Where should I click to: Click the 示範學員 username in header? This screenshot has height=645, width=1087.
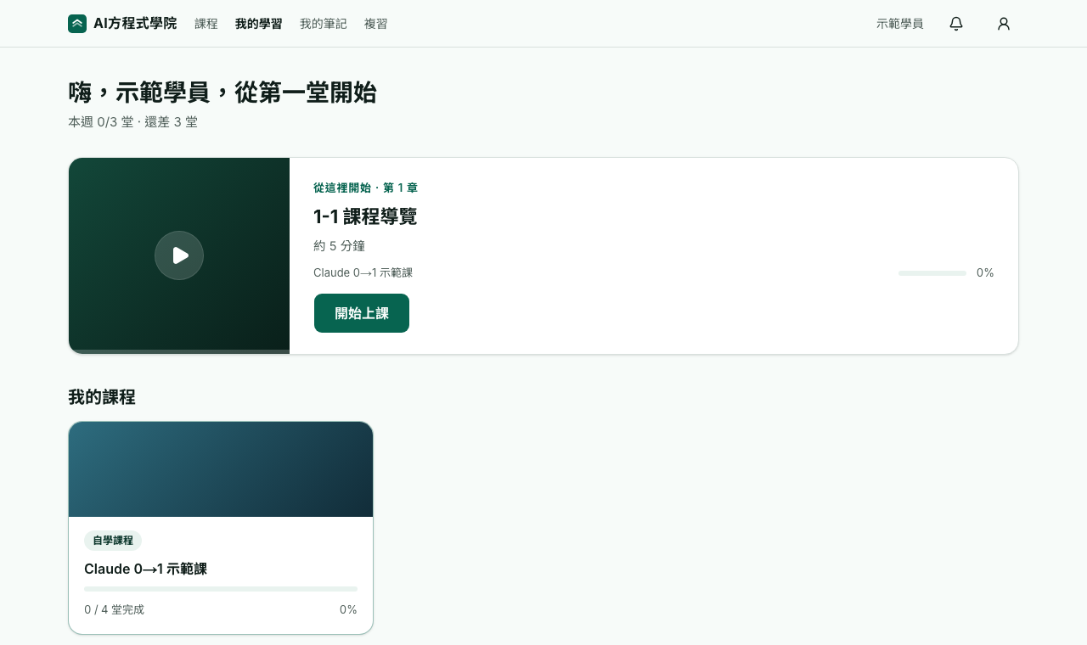[x=900, y=24]
